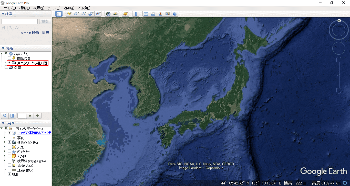Screen dimensions: 350x186
Task: Collapse the 検索 panel header triangle
Action: tap(3, 14)
